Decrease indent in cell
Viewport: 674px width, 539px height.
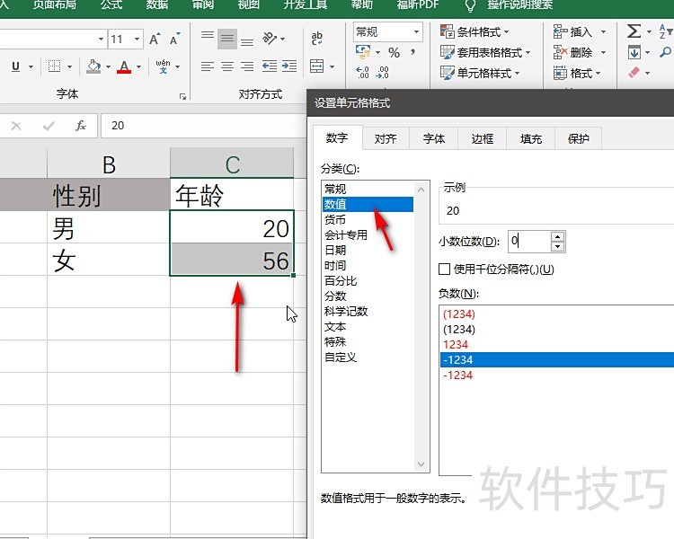point(270,66)
